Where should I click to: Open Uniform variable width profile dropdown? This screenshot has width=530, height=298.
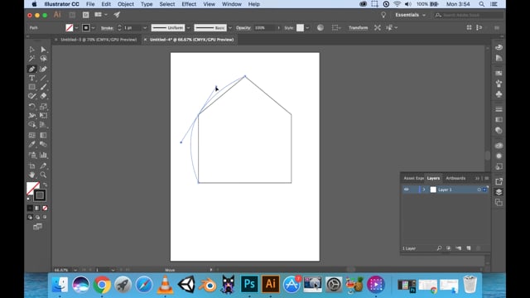(188, 27)
